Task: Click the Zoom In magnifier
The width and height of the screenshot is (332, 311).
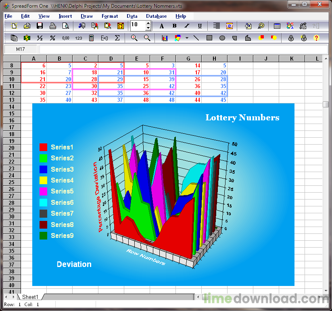Action: 134,38
